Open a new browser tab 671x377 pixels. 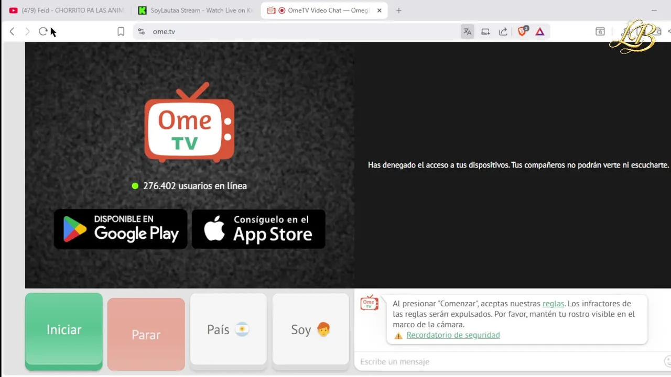399,10
